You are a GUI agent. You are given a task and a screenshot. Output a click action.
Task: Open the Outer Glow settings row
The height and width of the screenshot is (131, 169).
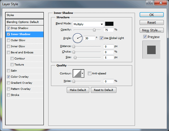pyautogui.click(x=25, y=40)
